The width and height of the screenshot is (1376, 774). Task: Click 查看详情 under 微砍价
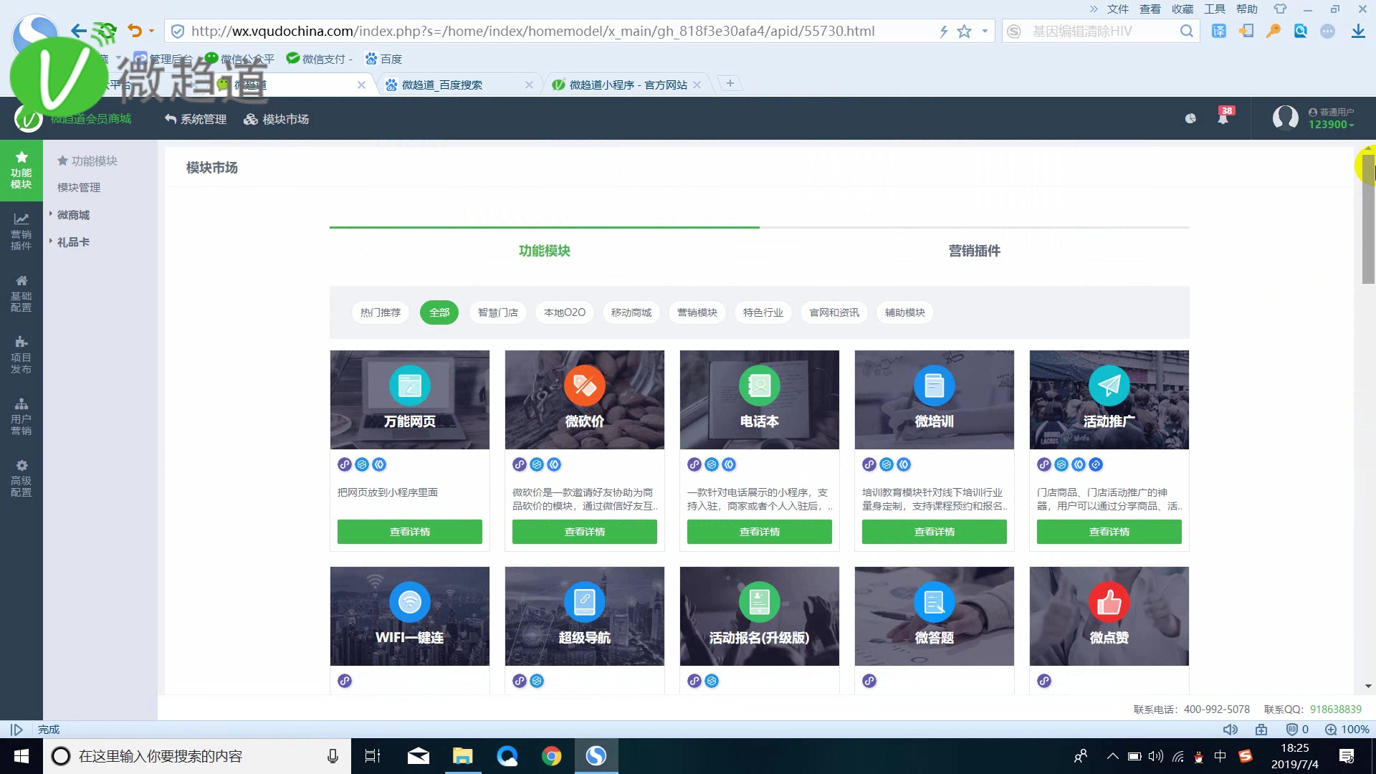pyautogui.click(x=585, y=532)
